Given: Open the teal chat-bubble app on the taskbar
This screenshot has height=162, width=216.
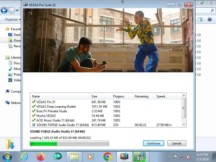Looking at the screenshot, I should pos(58,157).
